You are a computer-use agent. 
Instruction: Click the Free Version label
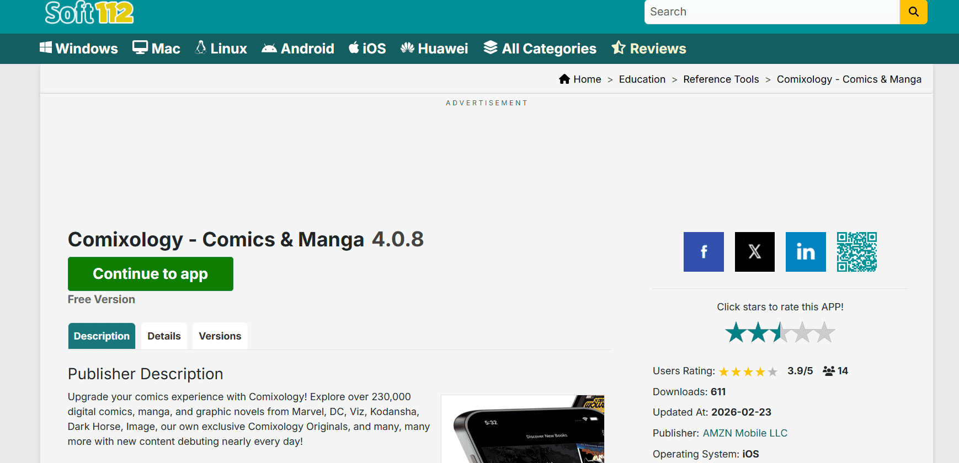102,299
